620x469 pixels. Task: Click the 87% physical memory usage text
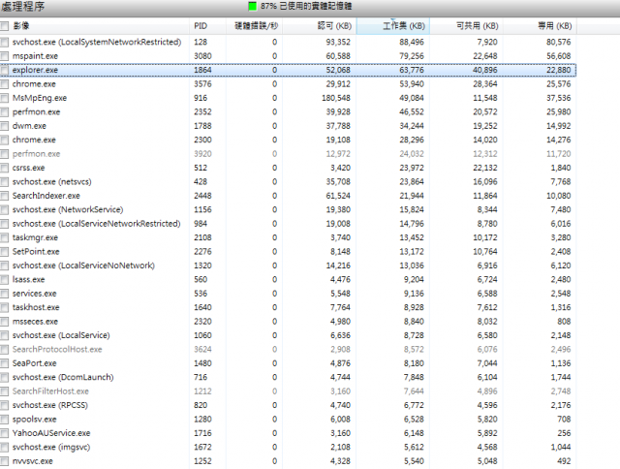coord(306,6)
